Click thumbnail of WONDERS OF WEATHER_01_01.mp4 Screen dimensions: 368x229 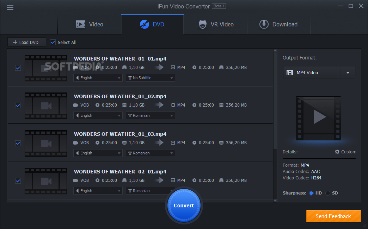[46, 68]
